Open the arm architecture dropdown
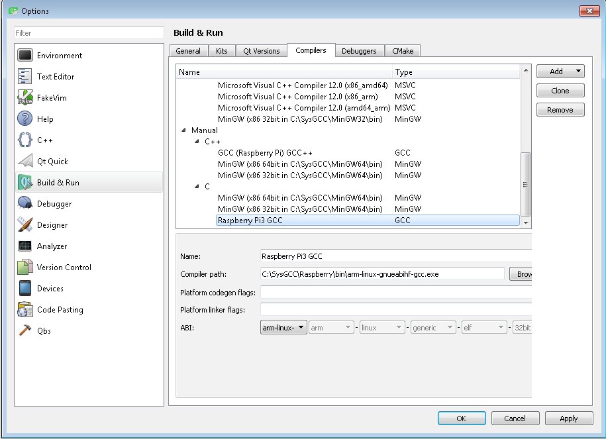The image size is (606, 439). point(331,328)
